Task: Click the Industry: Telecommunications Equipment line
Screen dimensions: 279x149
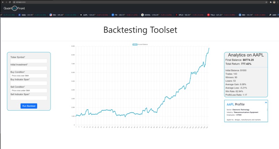Action: pyautogui.click(x=243, y=112)
